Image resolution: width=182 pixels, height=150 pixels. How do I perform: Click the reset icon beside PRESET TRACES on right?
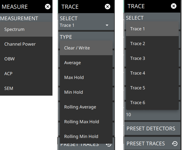tap(175, 143)
